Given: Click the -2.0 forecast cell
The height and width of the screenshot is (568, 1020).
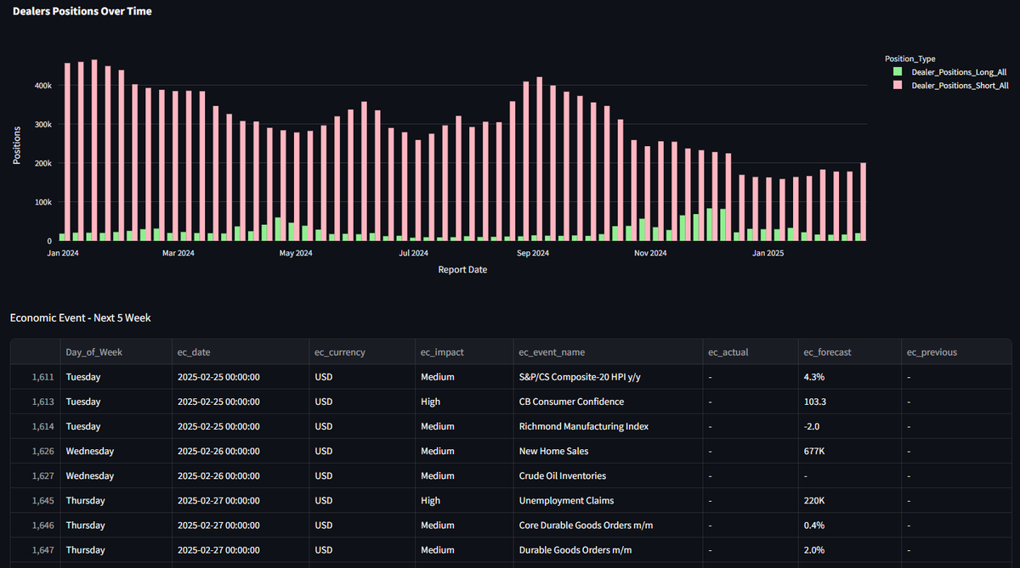Looking at the screenshot, I should click(x=848, y=426).
